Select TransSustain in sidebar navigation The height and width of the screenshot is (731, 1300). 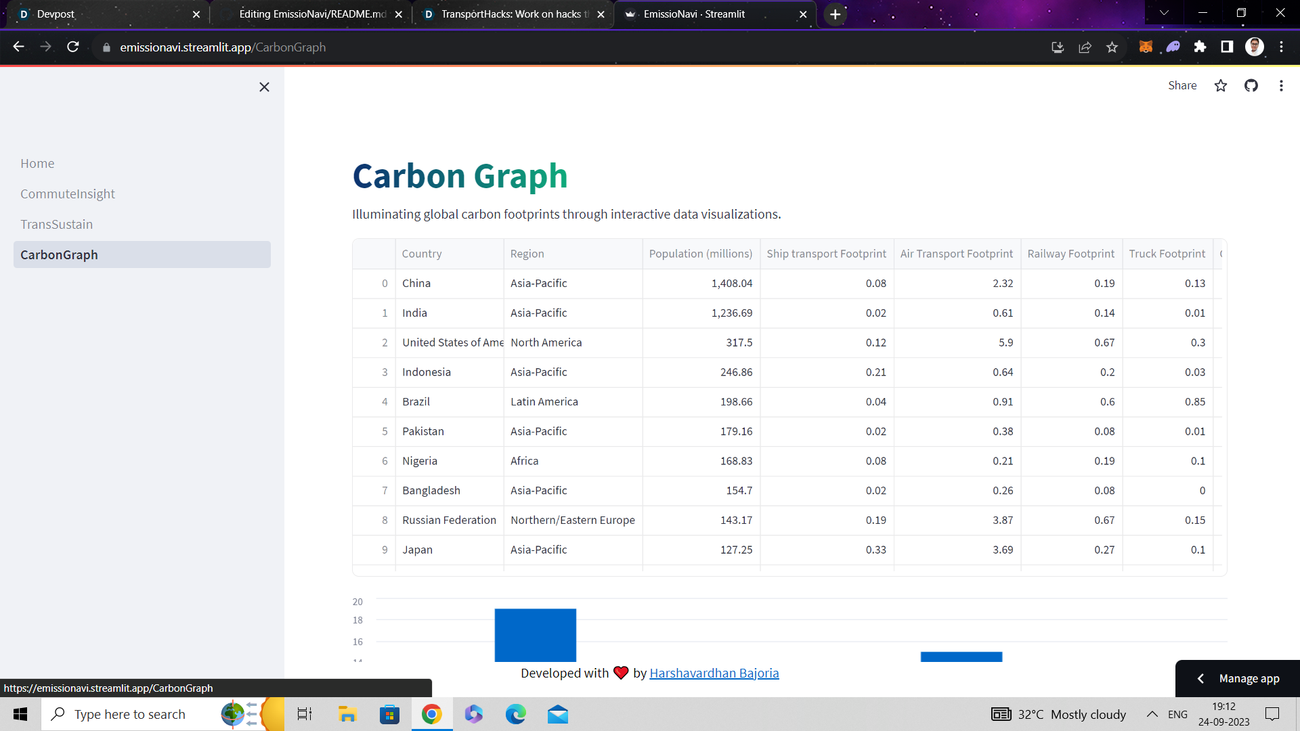[57, 224]
